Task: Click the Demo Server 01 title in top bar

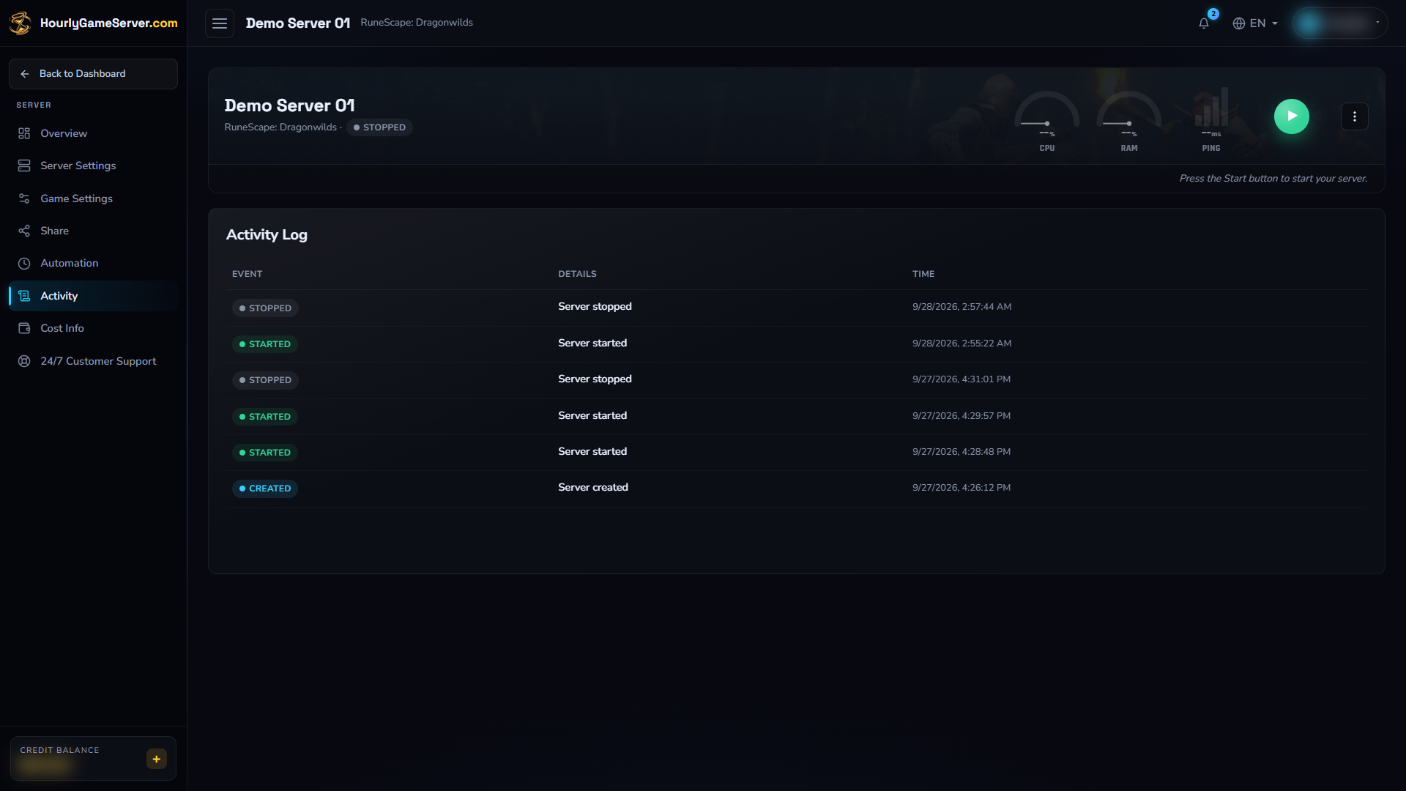Action: 298,23
